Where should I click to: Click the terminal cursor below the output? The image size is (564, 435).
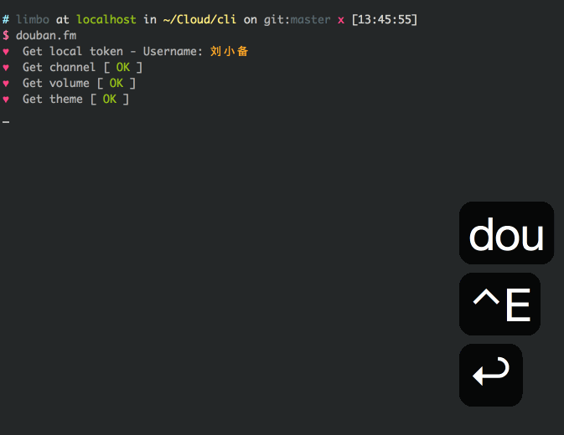click(6, 122)
